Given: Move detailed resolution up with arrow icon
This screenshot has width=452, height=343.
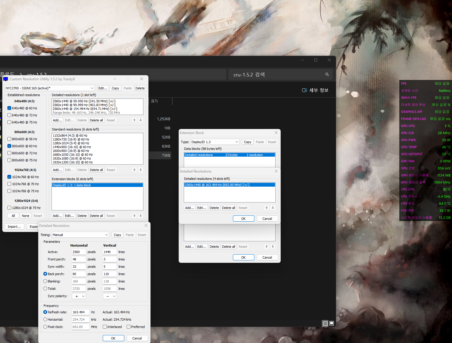Looking at the screenshot, I should 134,120.
